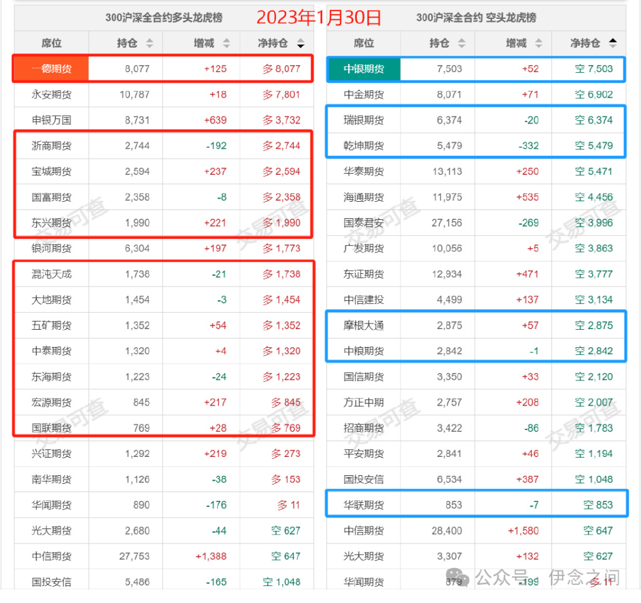Open 混沌天成 seat row
Viewport: 641px width, 603px height.
163,274
